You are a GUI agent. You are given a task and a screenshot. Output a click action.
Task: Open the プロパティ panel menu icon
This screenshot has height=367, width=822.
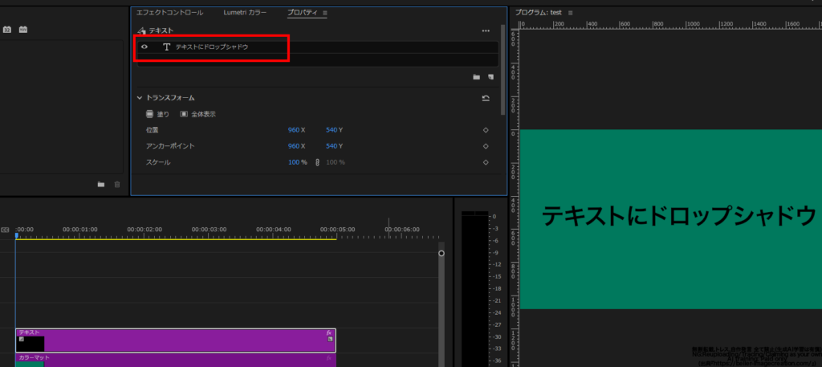(x=324, y=13)
